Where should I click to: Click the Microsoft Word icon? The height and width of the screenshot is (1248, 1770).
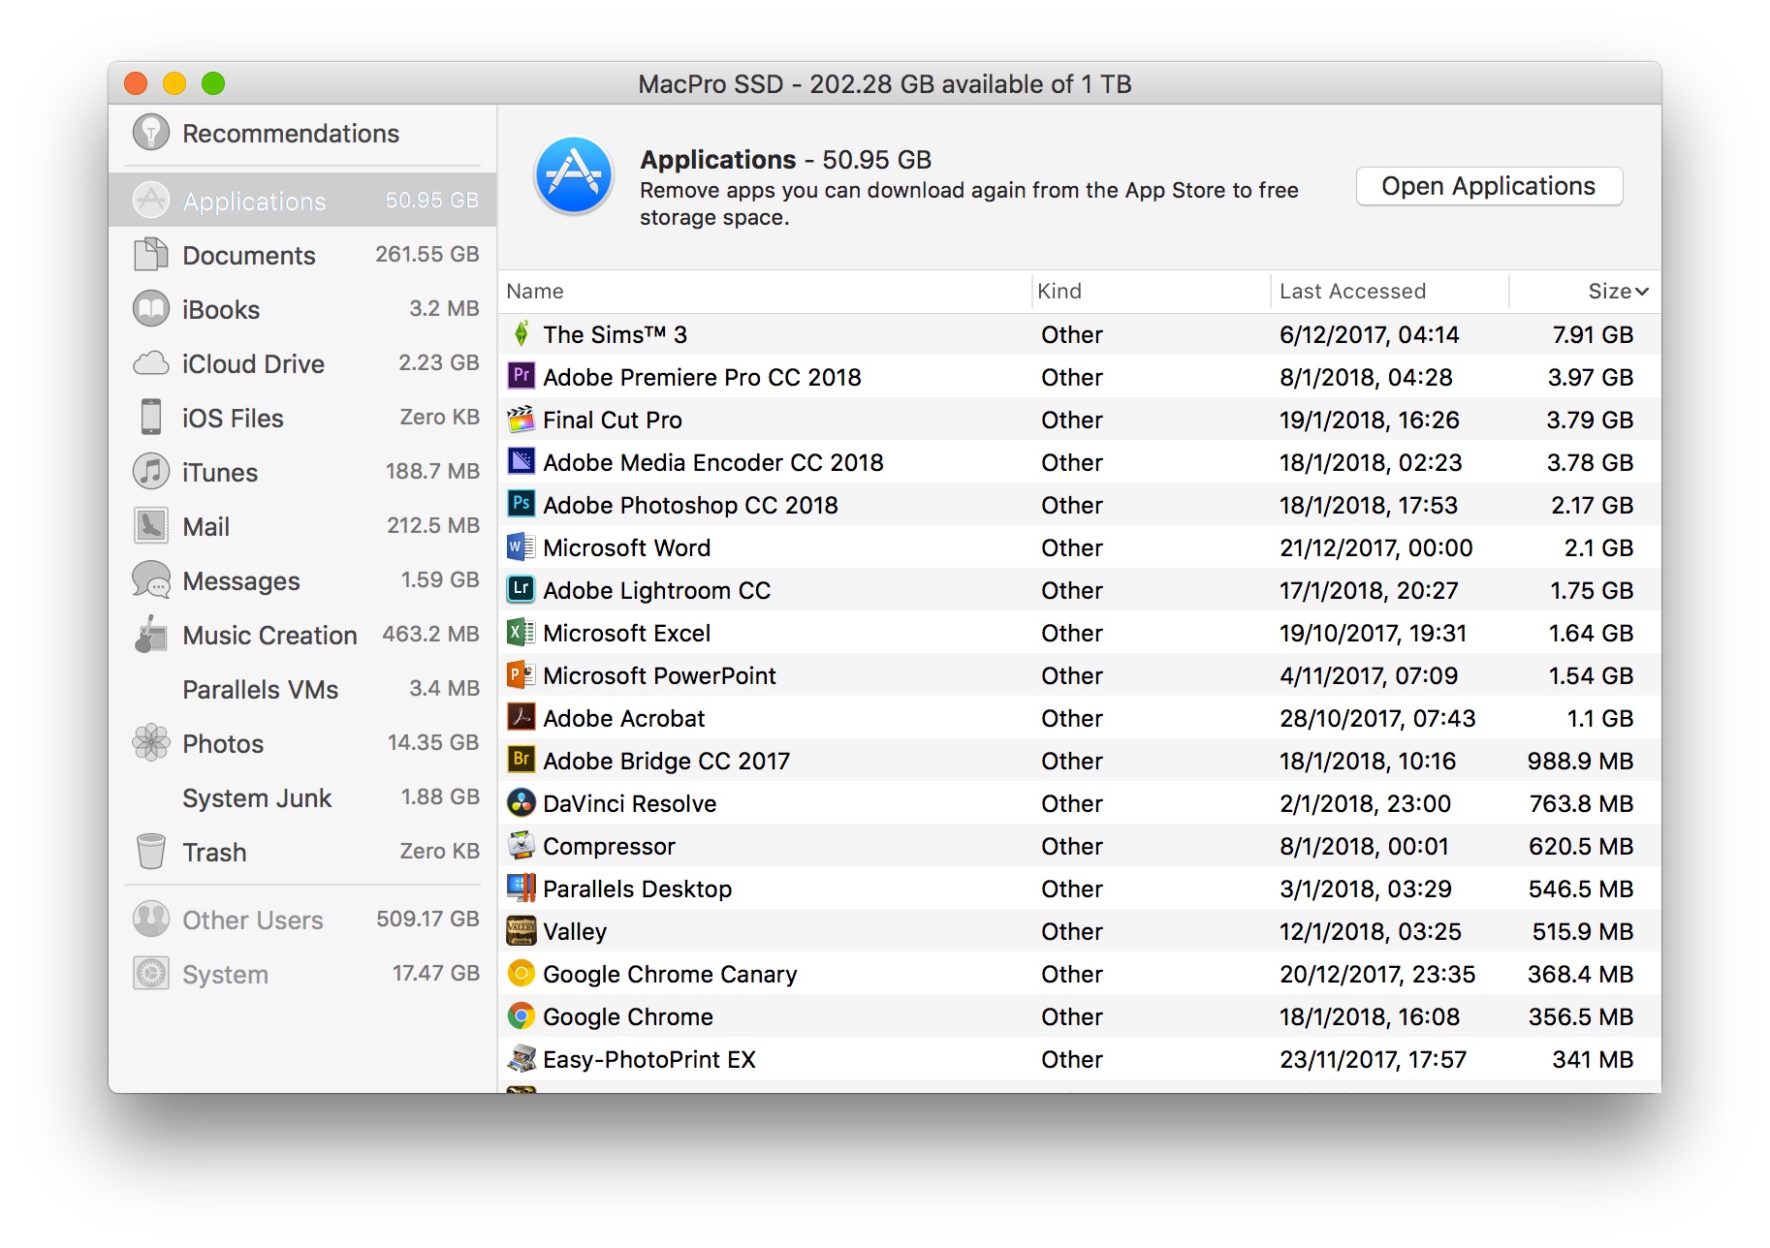click(522, 546)
